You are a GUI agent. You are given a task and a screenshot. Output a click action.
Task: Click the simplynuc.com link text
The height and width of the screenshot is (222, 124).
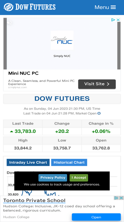pos(18,87)
